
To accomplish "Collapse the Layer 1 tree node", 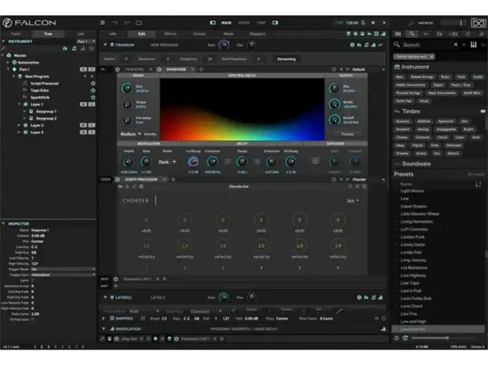I will [x=20, y=104].
